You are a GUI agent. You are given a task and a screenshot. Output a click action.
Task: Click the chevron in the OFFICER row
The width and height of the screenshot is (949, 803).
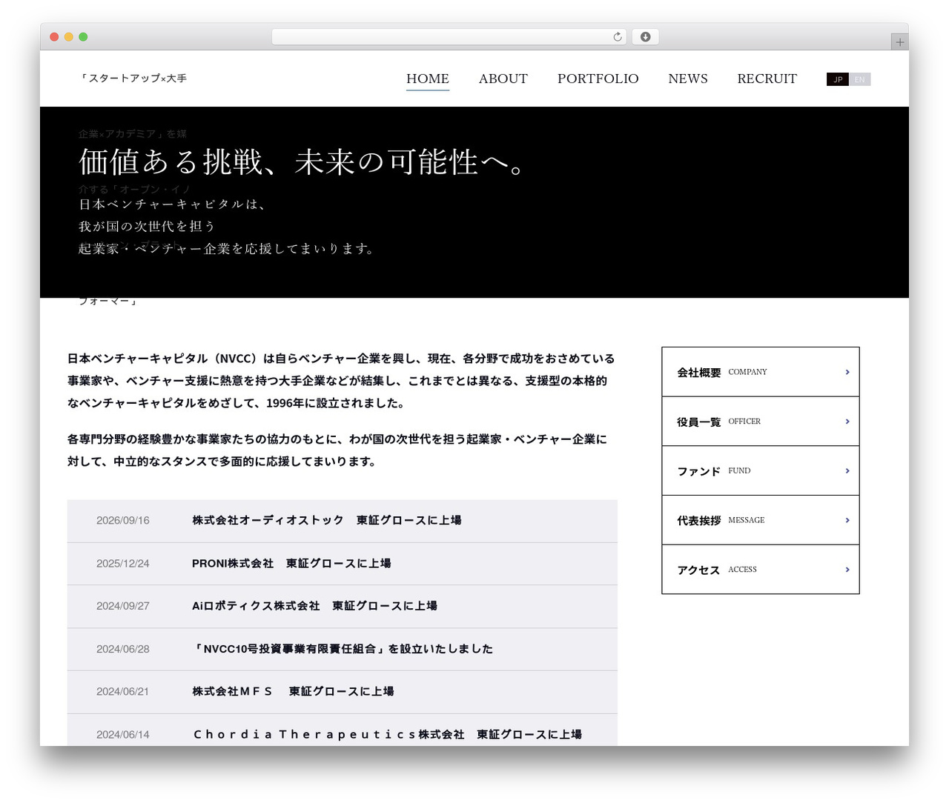click(x=847, y=422)
